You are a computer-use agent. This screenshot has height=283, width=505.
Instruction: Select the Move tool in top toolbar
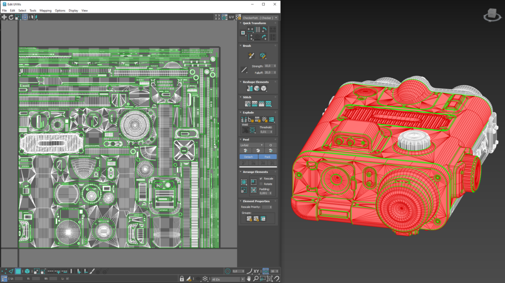4,17
